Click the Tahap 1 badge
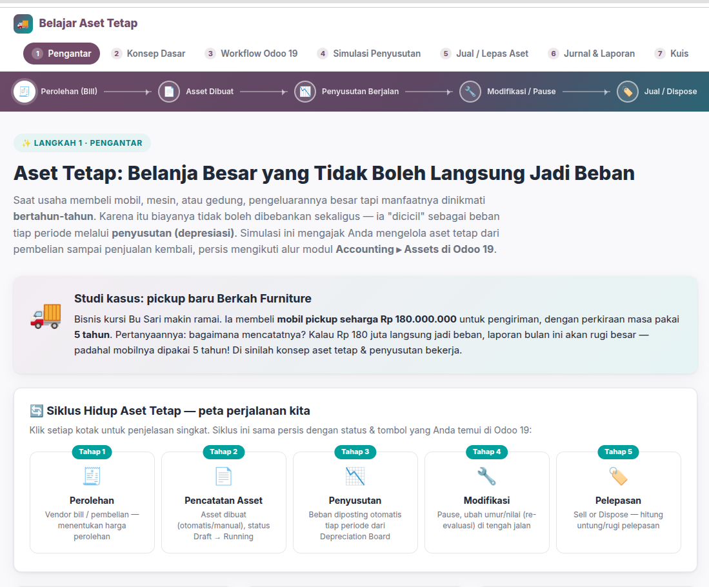 coord(92,452)
